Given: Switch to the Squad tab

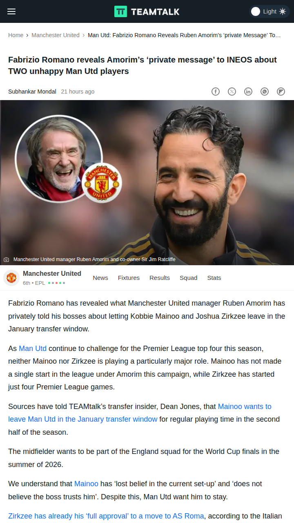Looking at the screenshot, I should point(189,278).
